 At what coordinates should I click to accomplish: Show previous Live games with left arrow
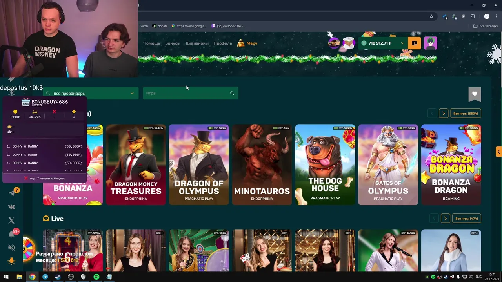click(x=434, y=219)
